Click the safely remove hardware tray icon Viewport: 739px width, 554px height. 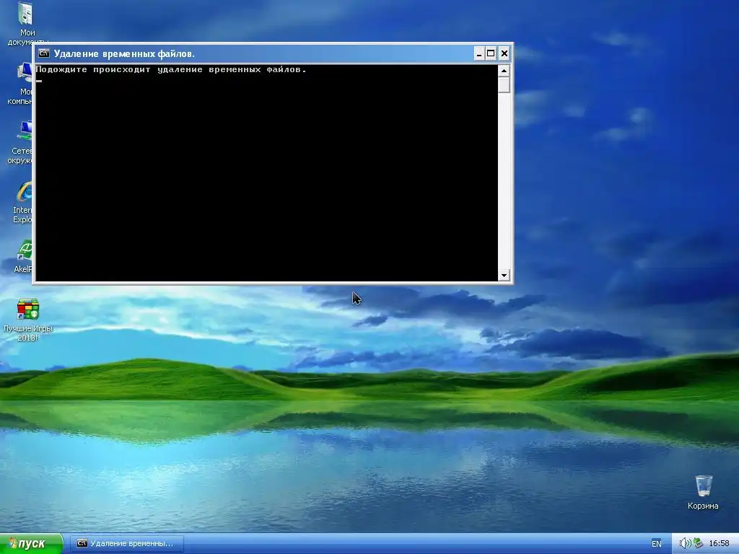[698, 543]
